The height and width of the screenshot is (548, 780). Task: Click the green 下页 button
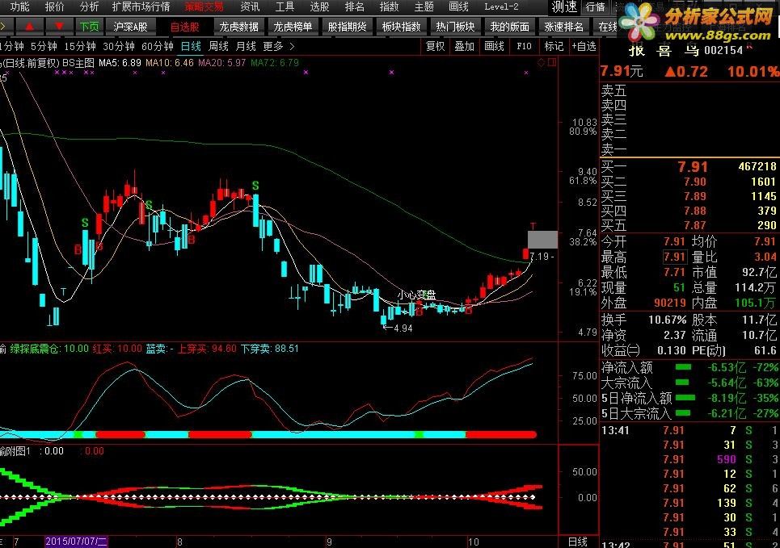(x=89, y=27)
